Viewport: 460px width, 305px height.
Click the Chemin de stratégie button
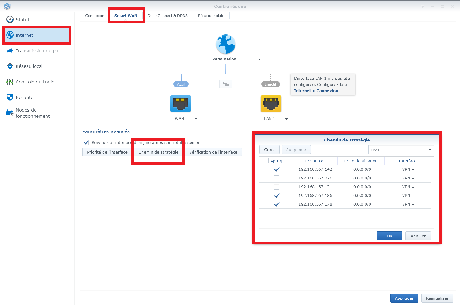coord(158,152)
